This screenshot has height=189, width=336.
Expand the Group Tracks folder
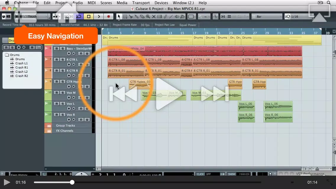pyautogui.click(x=49, y=126)
